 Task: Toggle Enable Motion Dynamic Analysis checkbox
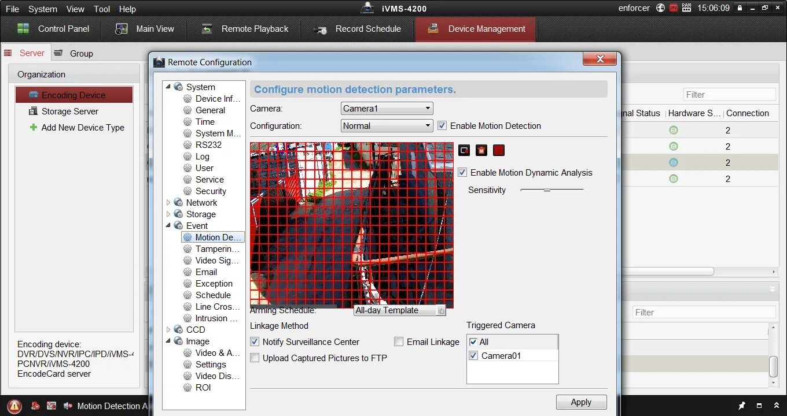462,172
